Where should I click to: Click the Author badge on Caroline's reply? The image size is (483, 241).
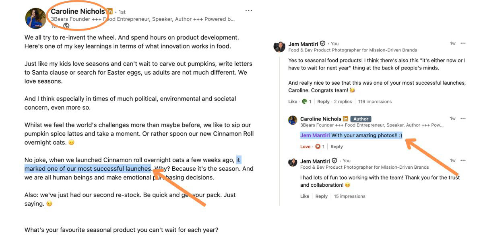[361, 119]
